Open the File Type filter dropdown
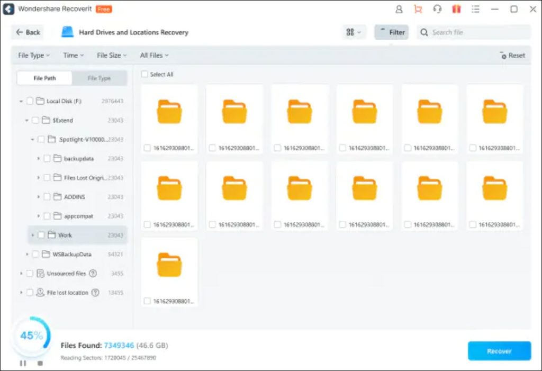The height and width of the screenshot is (371, 542). pyautogui.click(x=34, y=56)
